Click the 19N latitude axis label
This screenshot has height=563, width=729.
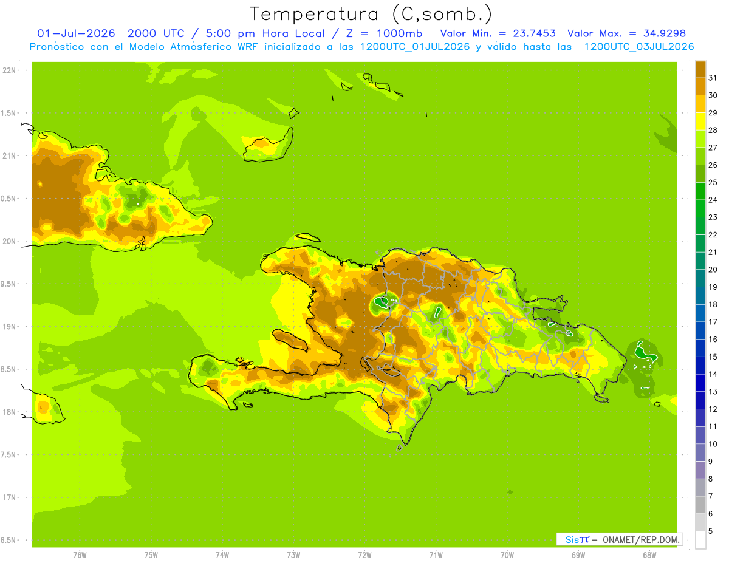click(x=9, y=327)
